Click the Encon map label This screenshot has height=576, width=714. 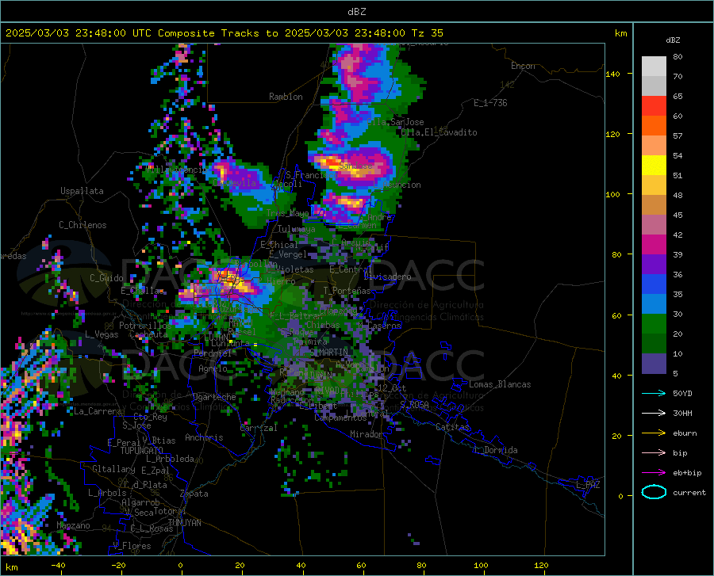pos(523,66)
